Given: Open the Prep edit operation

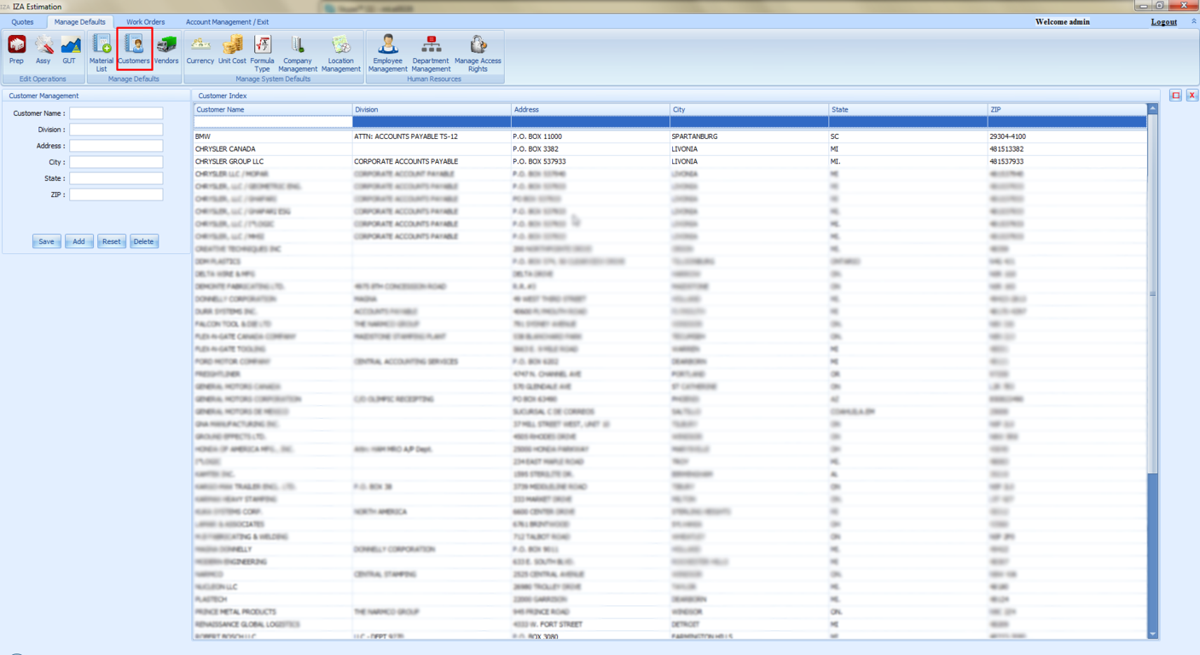Looking at the screenshot, I should pos(16,49).
